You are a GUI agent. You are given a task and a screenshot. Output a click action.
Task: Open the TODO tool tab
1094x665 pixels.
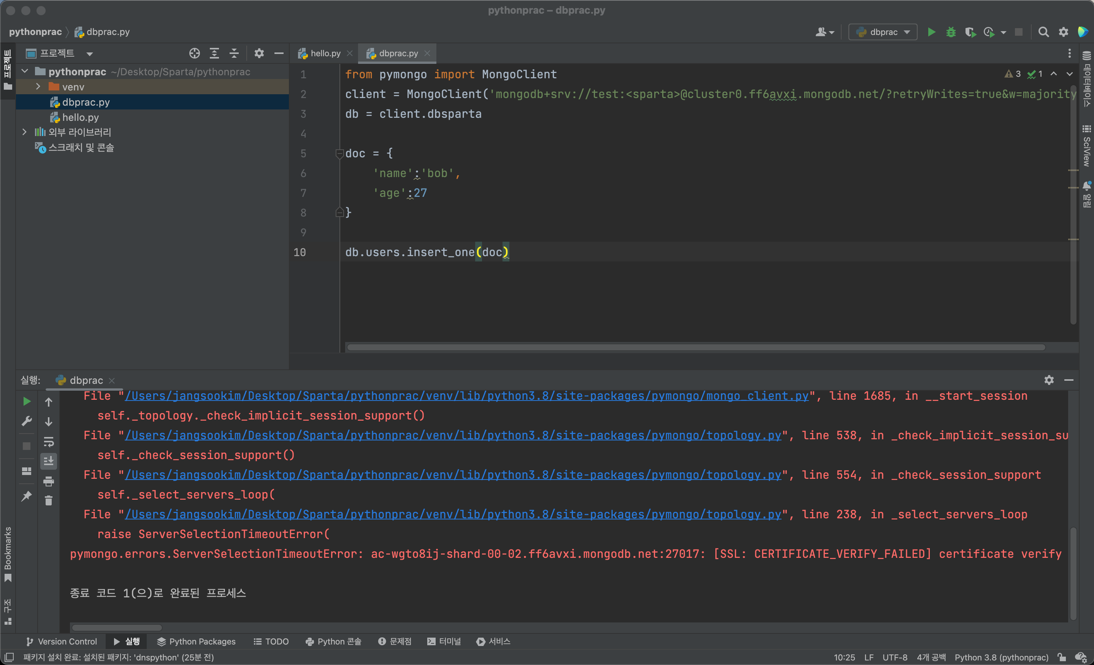[271, 641]
